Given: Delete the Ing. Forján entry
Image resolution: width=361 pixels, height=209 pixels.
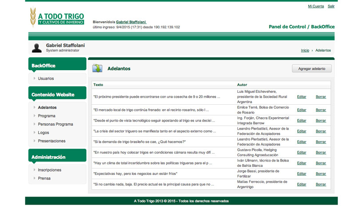Looking at the screenshot, I should click(321, 120).
